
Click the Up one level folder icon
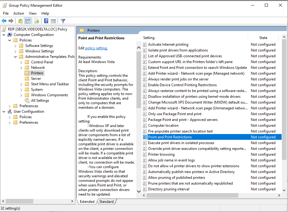20,21
